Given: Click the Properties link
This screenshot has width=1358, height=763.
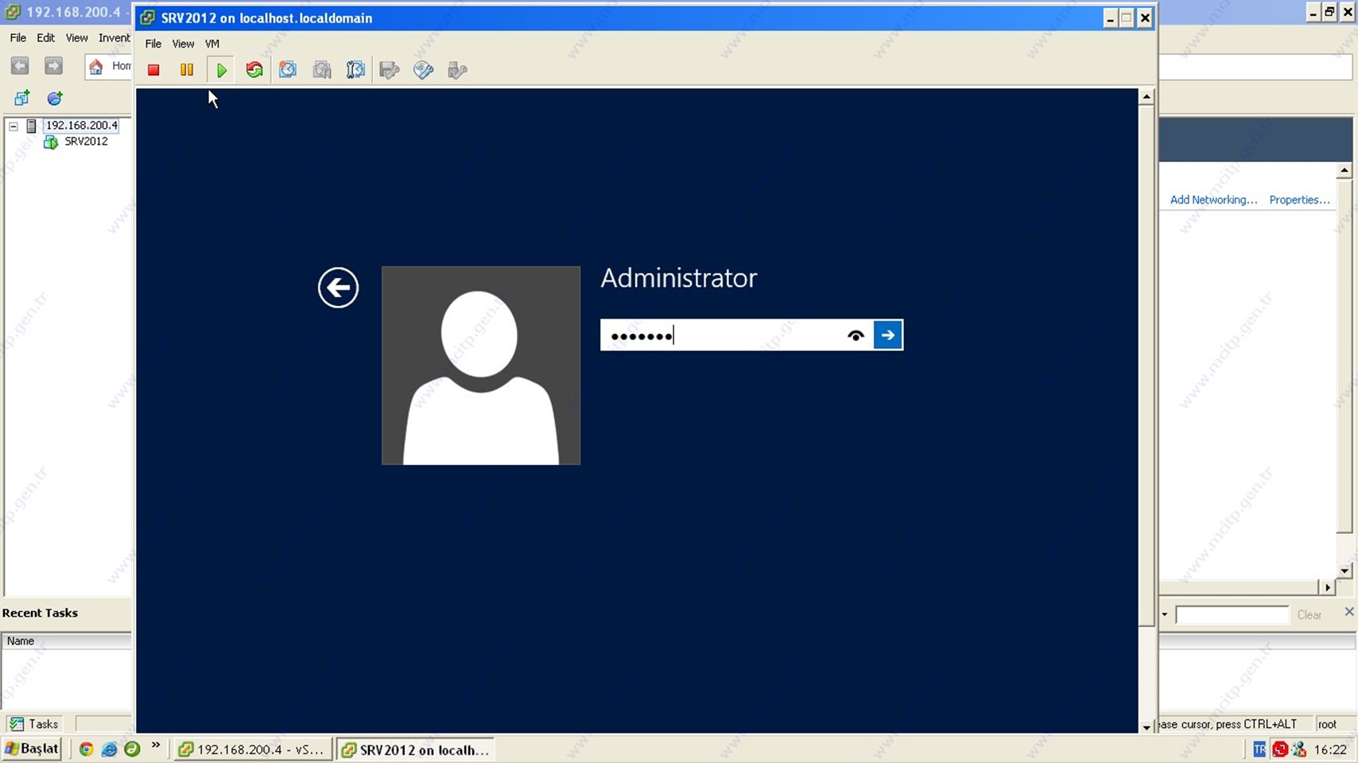Looking at the screenshot, I should [x=1299, y=199].
